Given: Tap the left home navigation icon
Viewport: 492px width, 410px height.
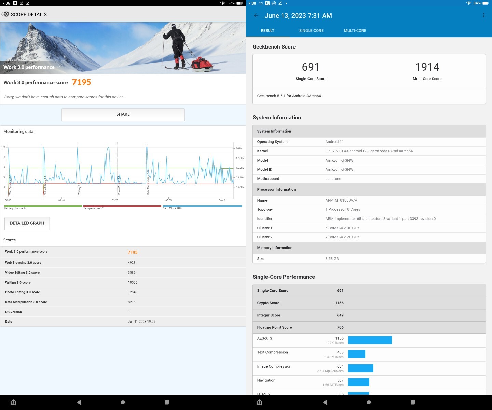Looking at the screenshot, I should click(x=13, y=402).
